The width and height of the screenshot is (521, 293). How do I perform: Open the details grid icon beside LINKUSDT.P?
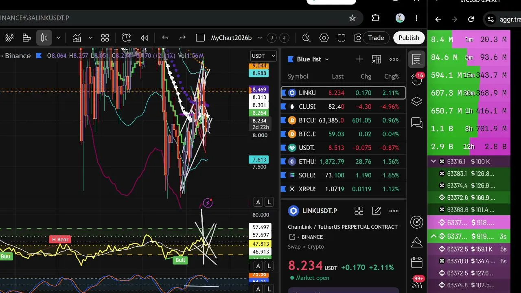(359, 211)
